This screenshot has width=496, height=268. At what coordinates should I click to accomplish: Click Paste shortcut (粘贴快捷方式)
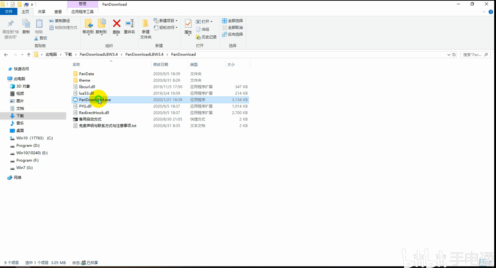pyautogui.click(x=63, y=27)
